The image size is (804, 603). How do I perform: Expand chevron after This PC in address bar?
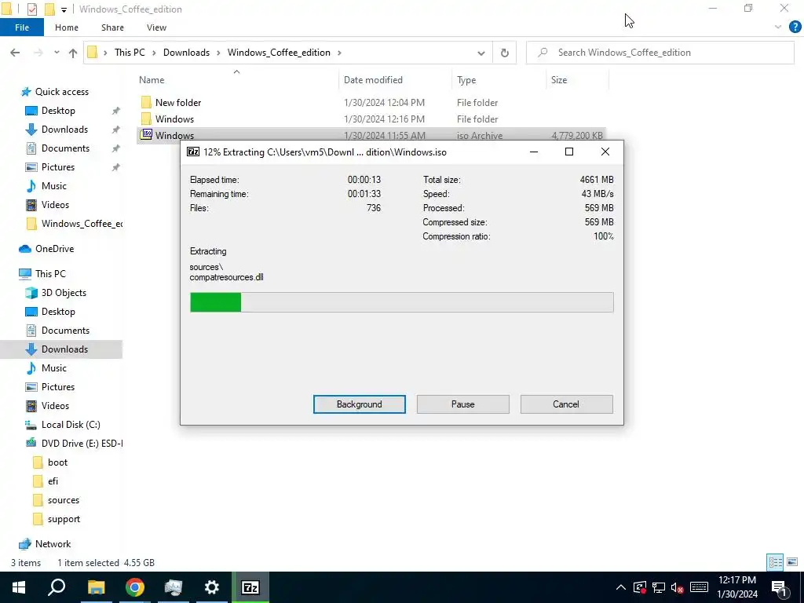click(154, 53)
